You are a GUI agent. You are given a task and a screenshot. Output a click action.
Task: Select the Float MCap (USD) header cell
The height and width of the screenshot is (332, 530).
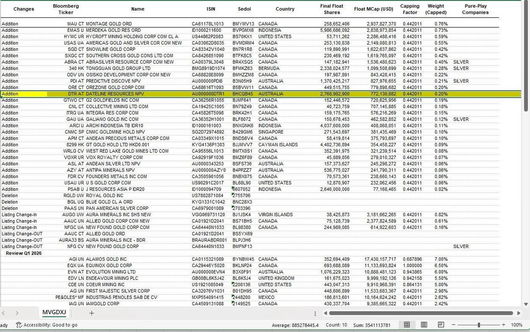[x=374, y=9]
